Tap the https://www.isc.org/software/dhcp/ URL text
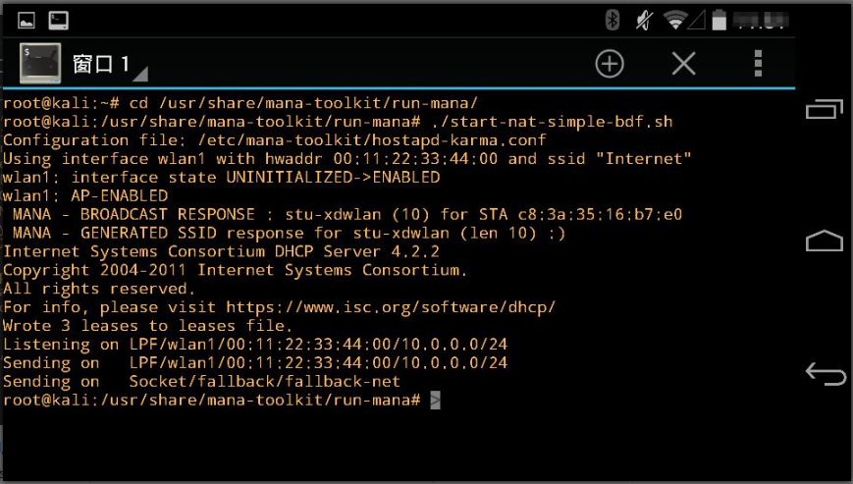The height and width of the screenshot is (484, 853). click(x=391, y=307)
